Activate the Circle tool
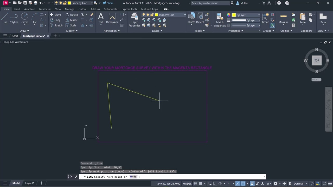 [x=25, y=18]
